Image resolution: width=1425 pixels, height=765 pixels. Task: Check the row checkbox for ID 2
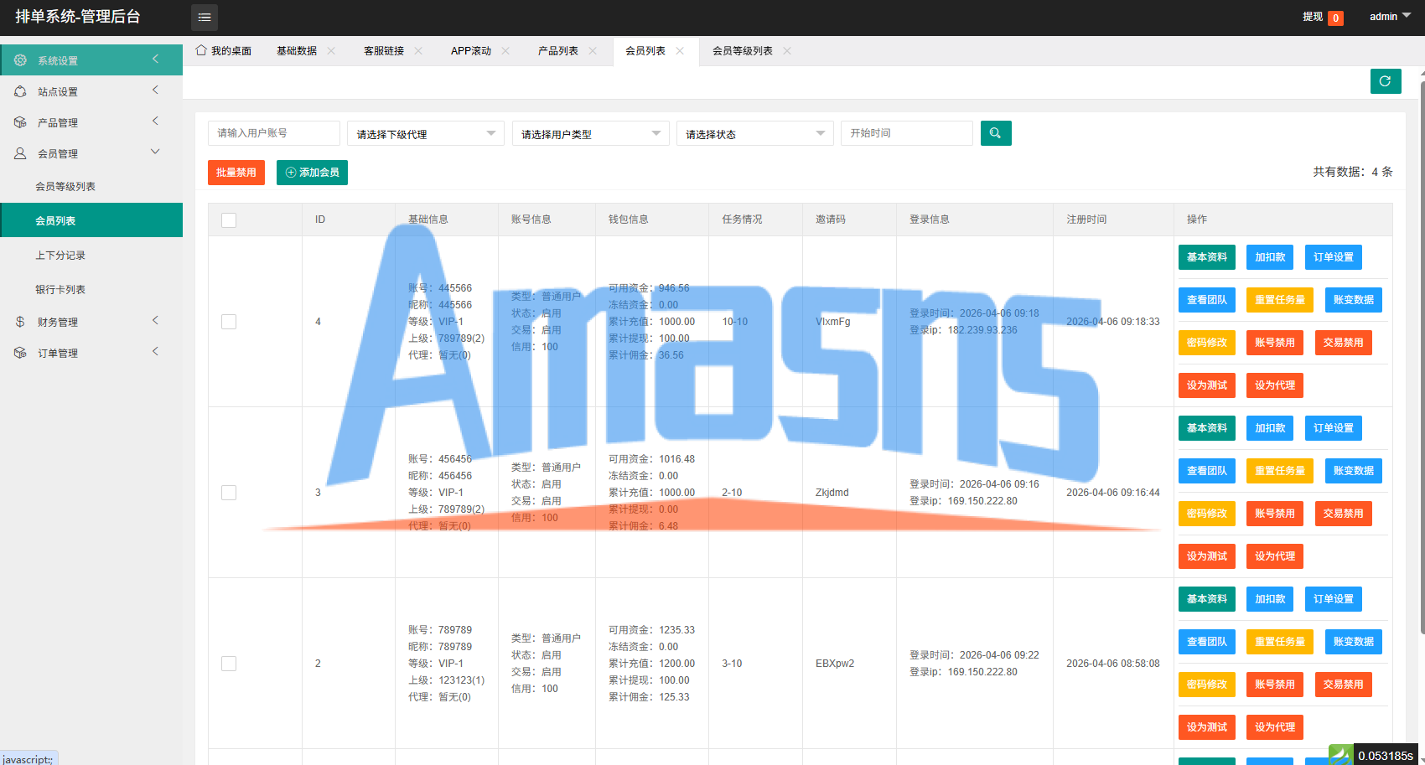(x=229, y=664)
